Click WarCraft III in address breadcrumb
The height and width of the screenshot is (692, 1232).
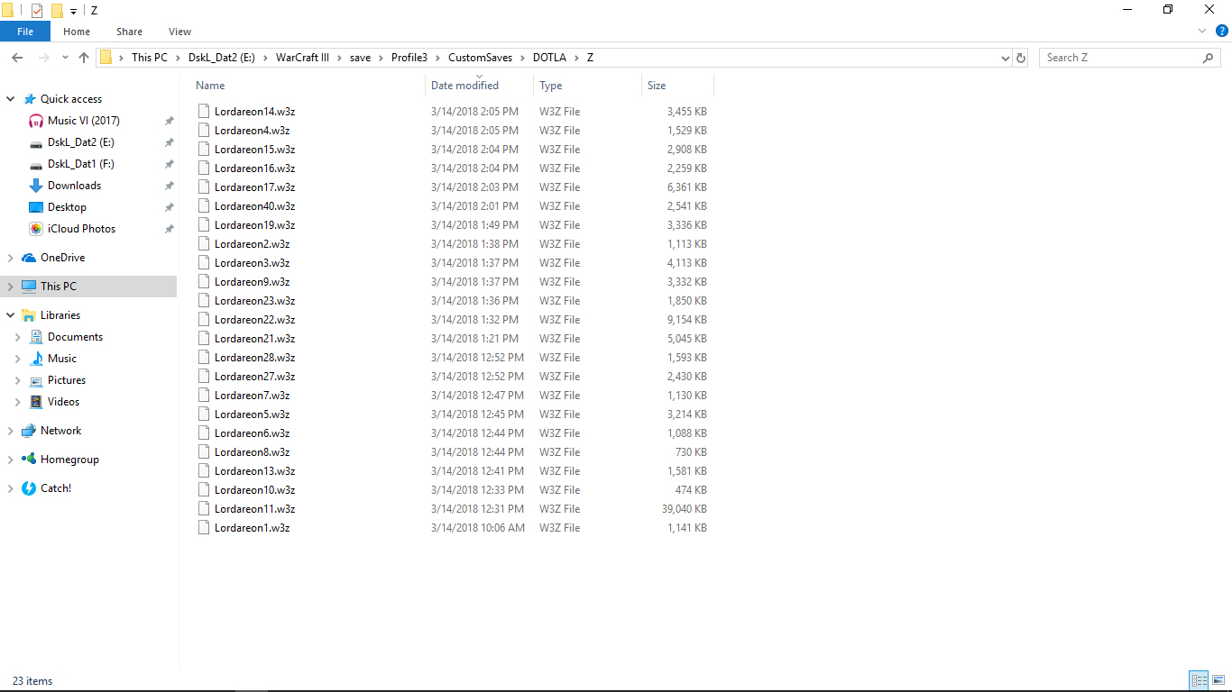302,58
